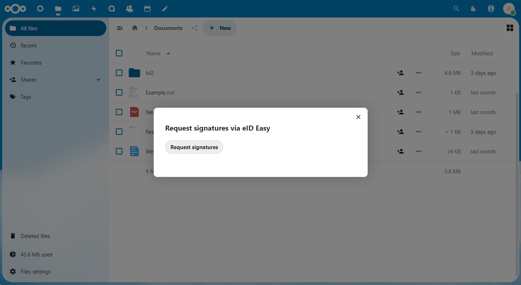The width and height of the screenshot is (521, 285).
Task: Open the user avatar menu
Action: tap(509, 9)
